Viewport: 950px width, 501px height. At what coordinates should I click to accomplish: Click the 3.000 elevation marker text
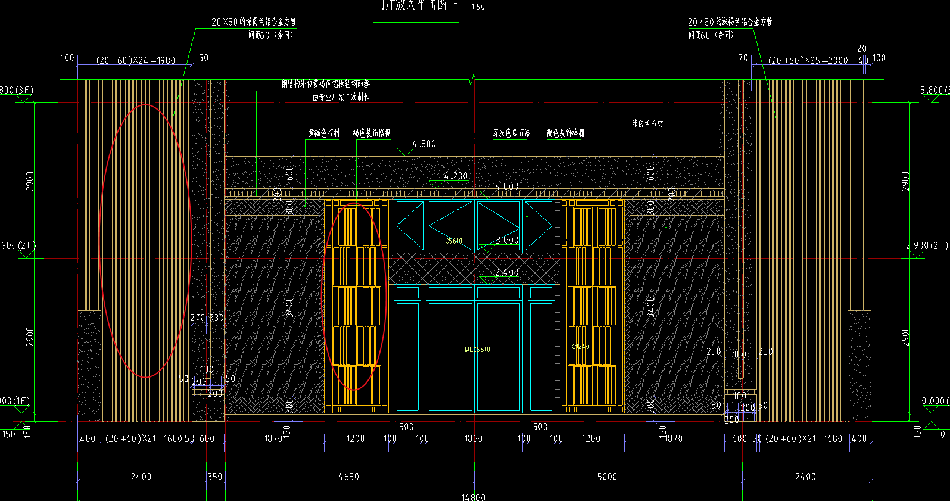[x=507, y=240]
